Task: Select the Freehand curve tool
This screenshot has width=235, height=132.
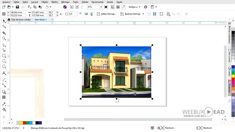Action: (x=4, y=45)
